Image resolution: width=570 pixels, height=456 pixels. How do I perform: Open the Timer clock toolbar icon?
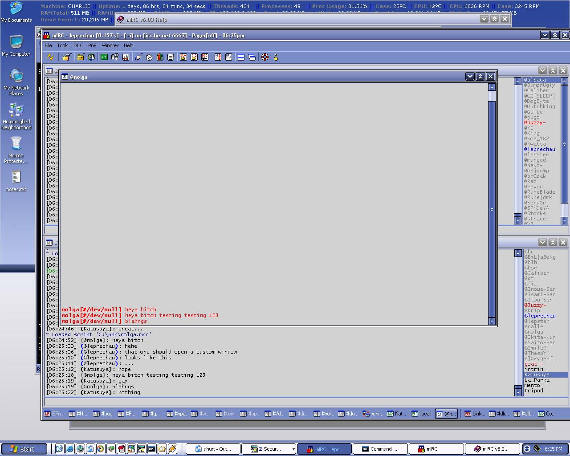[x=149, y=57]
